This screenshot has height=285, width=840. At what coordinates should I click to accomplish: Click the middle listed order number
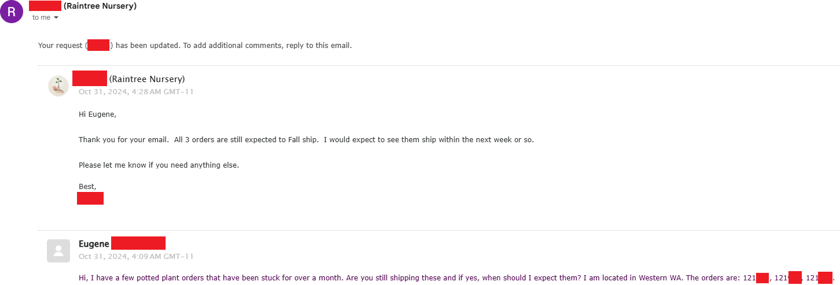click(788, 278)
